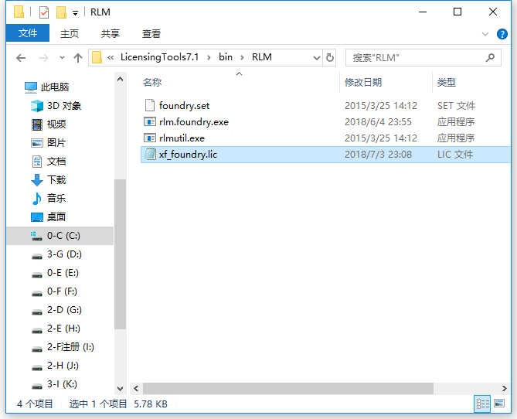Select the rlmutil.exe file
The height and width of the screenshot is (419, 517).
coord(182,138)
